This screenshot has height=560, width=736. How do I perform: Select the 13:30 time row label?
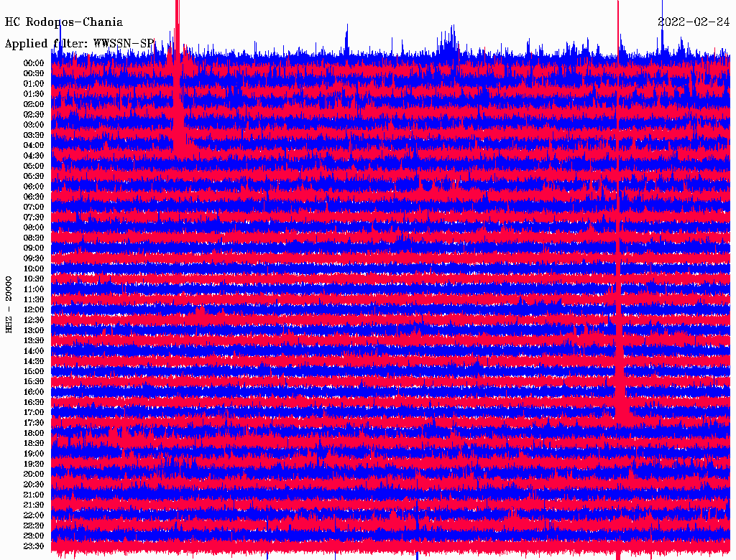[34, 340]
